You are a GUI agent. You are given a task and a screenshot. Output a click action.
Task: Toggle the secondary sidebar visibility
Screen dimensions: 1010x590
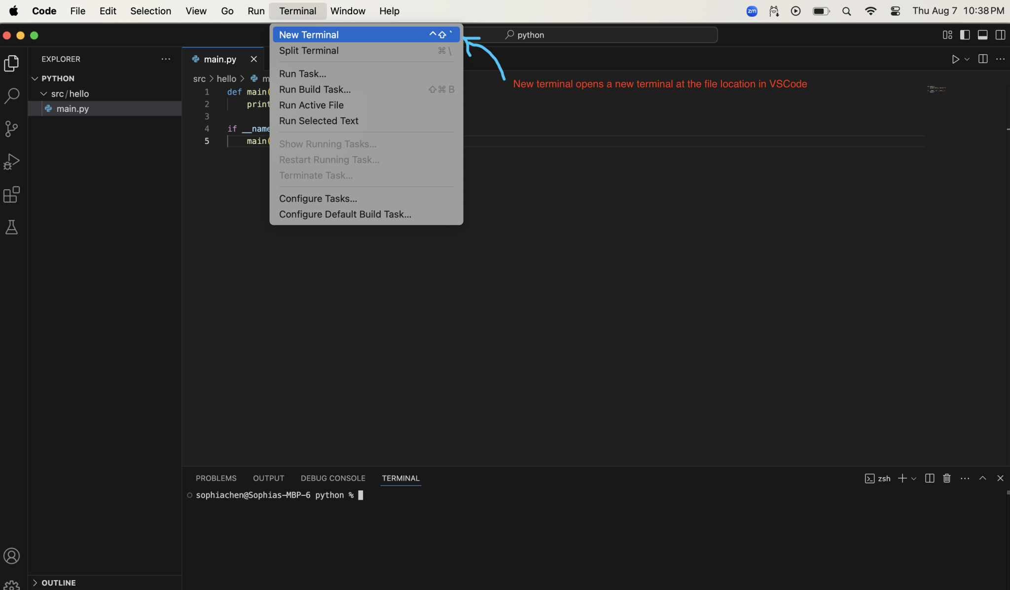[1001, 35]
